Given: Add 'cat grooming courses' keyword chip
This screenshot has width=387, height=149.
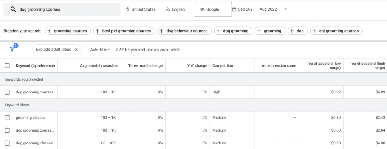Looking at the screenshot, I should [336, 31].
